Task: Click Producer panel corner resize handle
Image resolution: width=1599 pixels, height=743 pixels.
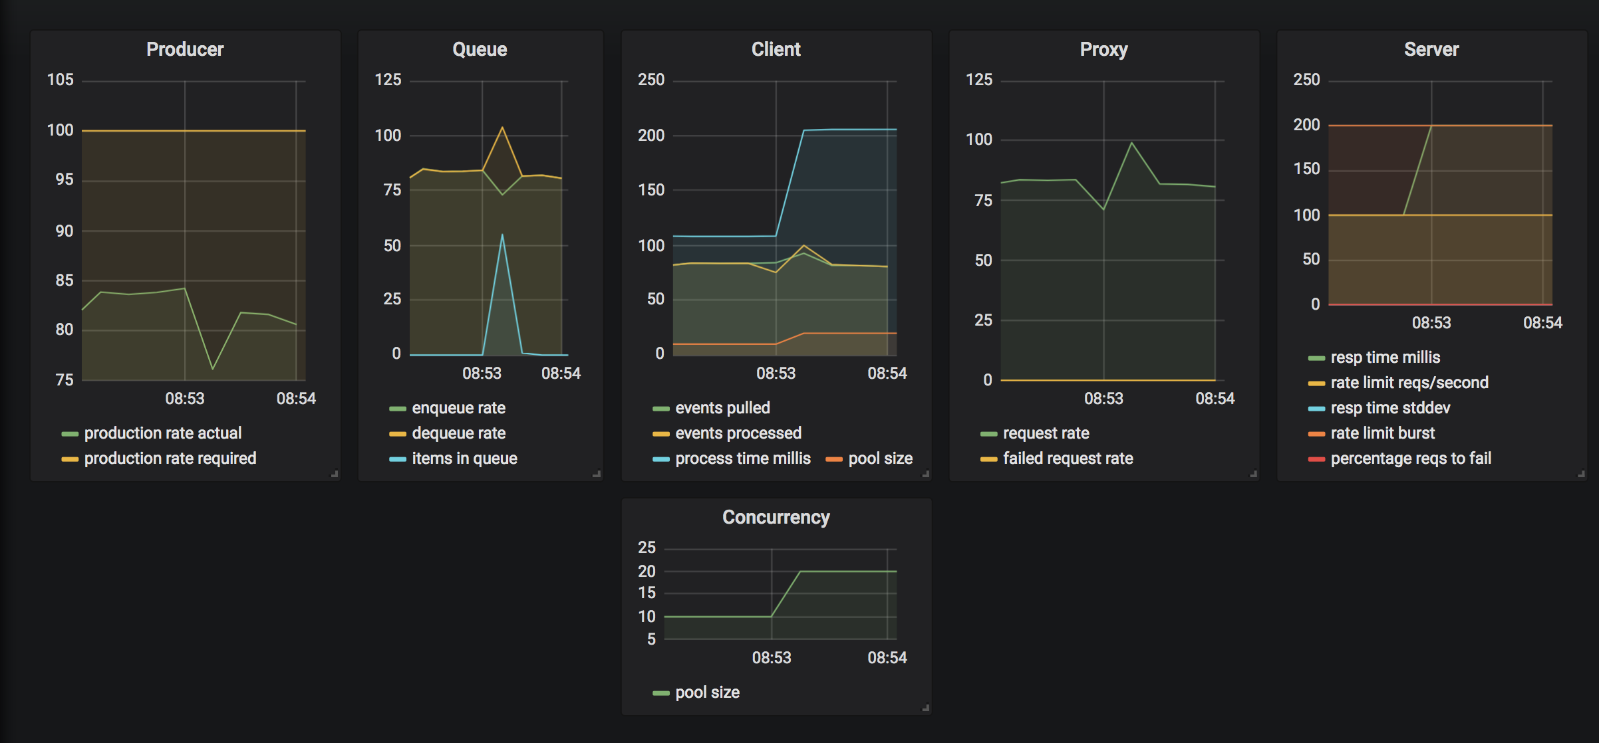Action: pyautogui.click(x=335, y=474)
